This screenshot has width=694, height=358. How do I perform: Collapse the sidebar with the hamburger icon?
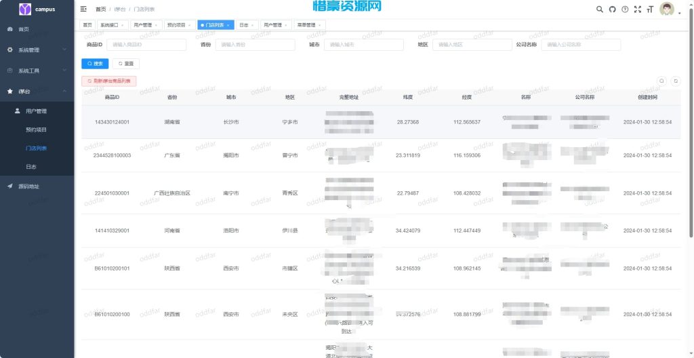coord(83,9)
